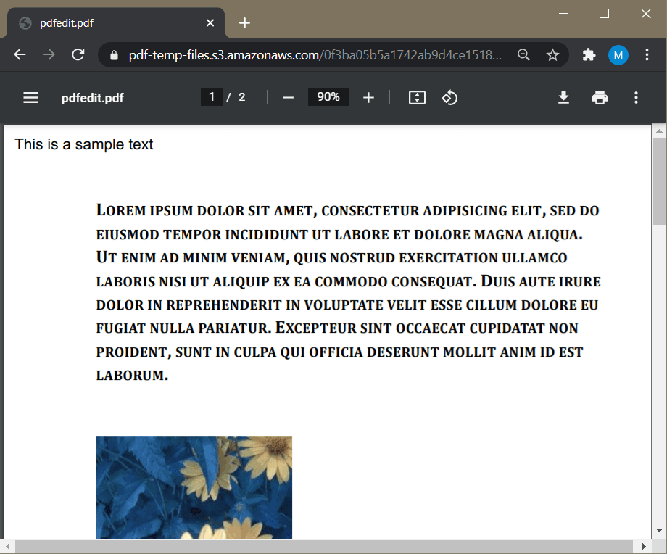Rotate the PDF counterclockwise

click(449, 97)
